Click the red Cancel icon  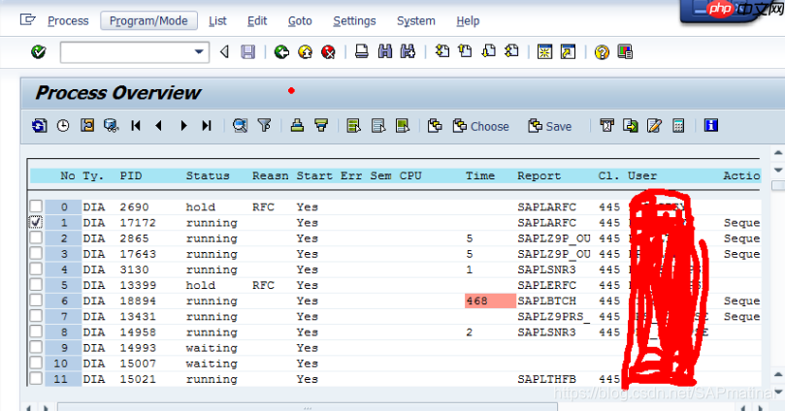328,51
